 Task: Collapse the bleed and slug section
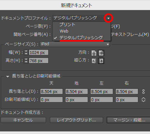7,76
